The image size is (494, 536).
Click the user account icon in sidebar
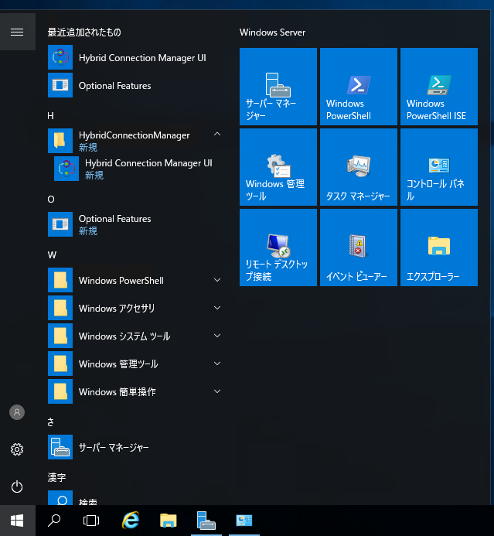coord(17,412)
